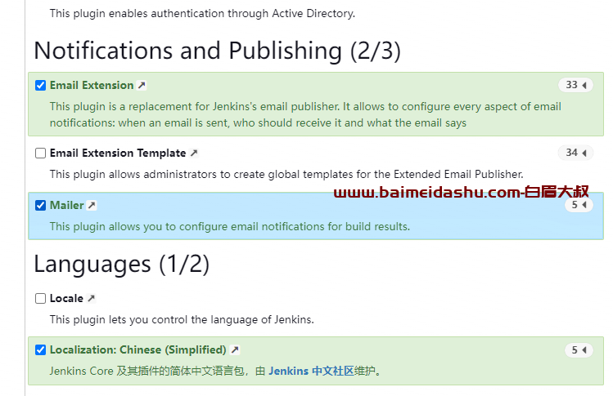Open Email Extension plugin external link icon
Viewport: 613px width, 396px height.
click(142, 85)
